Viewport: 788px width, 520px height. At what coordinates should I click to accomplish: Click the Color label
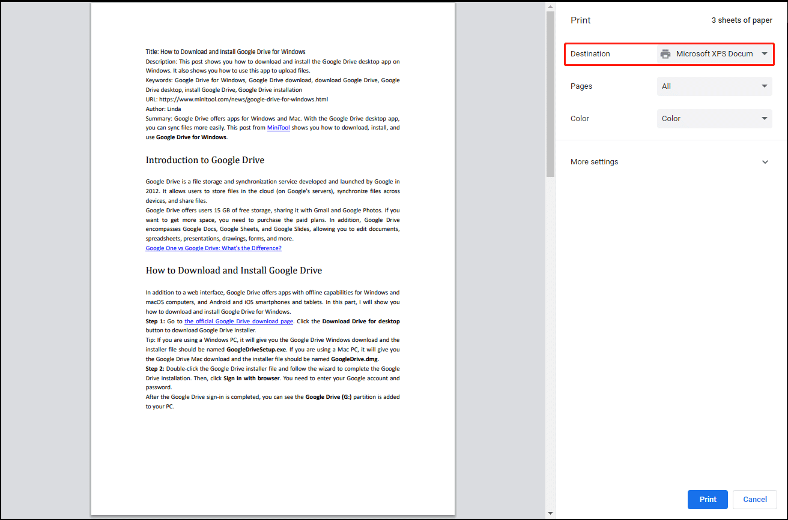580,119
